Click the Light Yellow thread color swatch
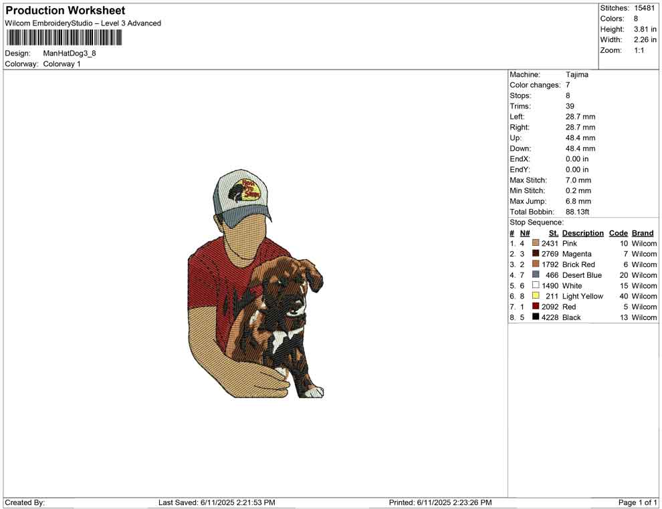The height and width of the screenshot is (509, 662). coord(536,296)
